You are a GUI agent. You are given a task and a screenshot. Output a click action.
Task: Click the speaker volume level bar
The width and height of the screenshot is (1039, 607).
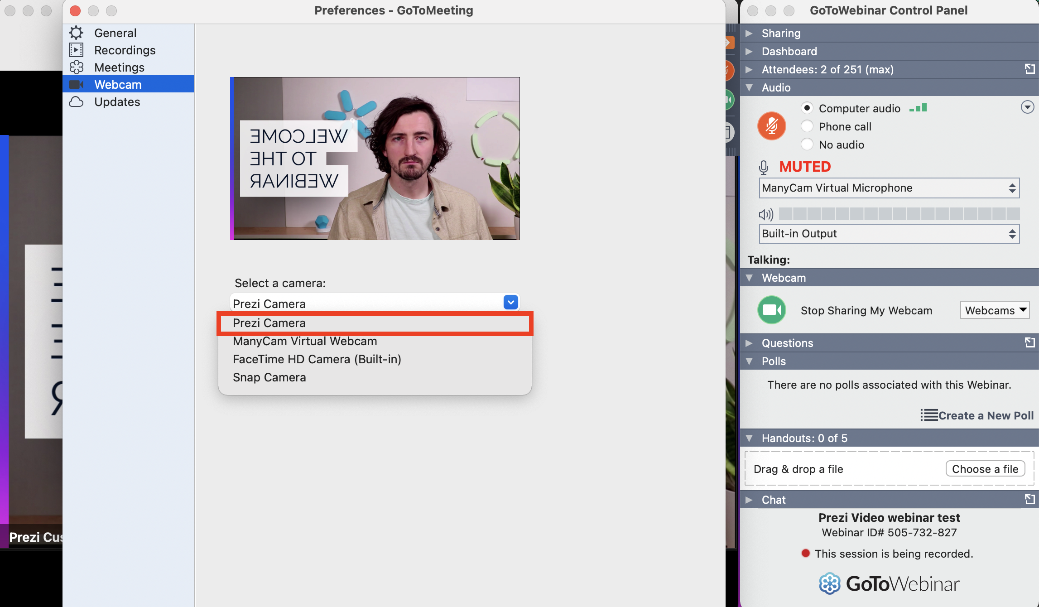[899, 214]
